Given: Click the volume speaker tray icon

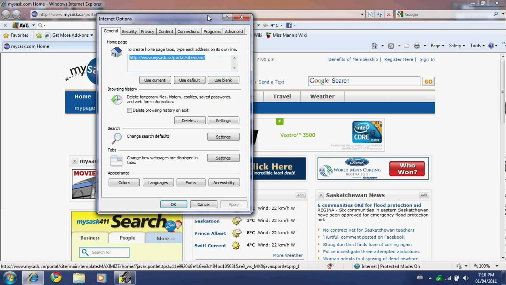Looking at the screenshot, I should (466, 277).
